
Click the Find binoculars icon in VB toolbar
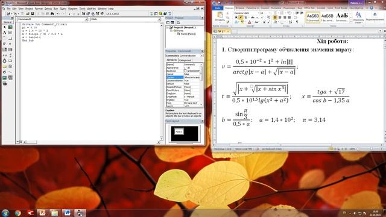(x=52, y=13)
